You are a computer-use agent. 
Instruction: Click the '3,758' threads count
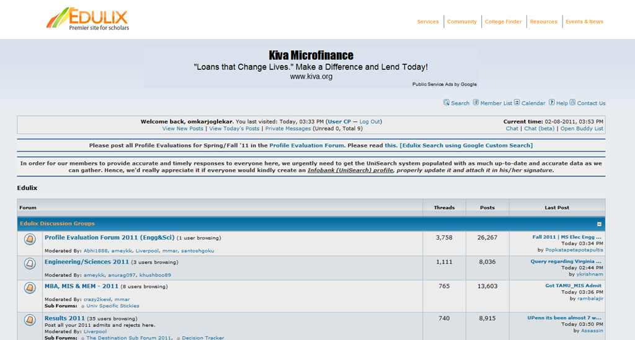[x=444, y=238]
